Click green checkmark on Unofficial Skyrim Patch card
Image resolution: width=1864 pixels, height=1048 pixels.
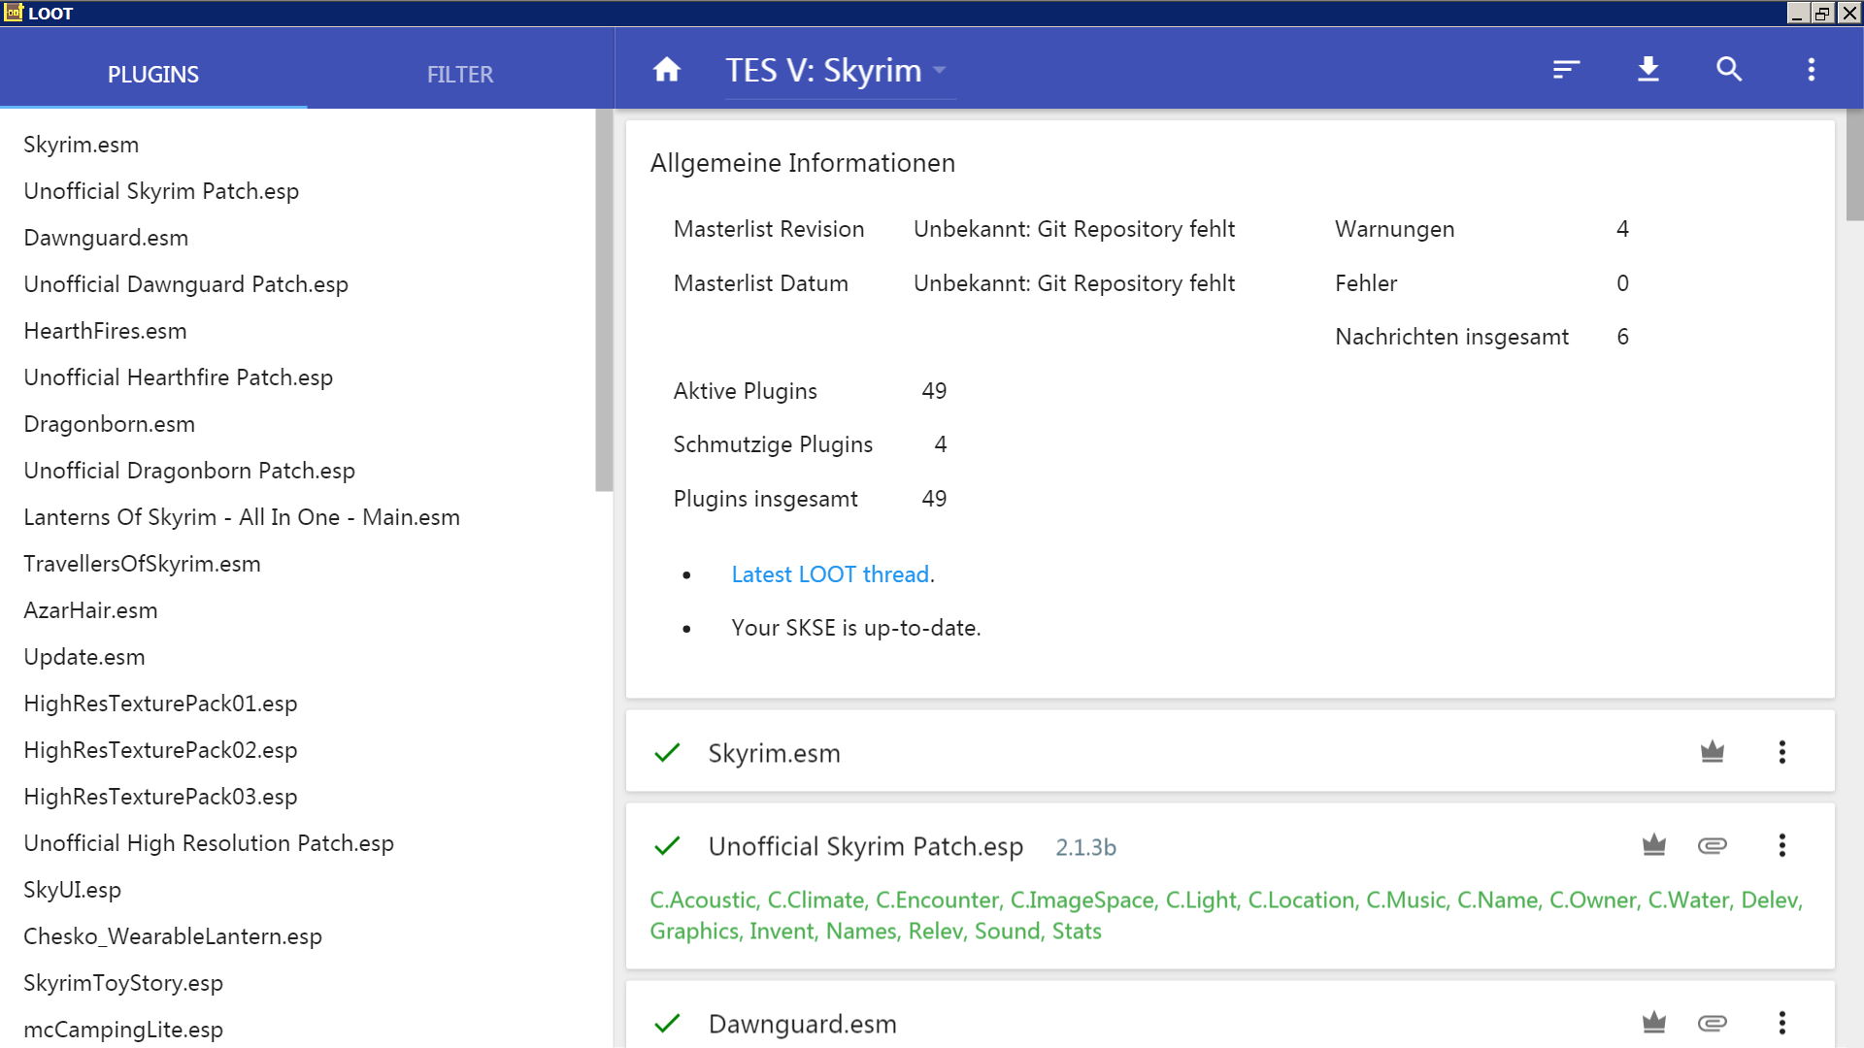[x=667, y=846]
